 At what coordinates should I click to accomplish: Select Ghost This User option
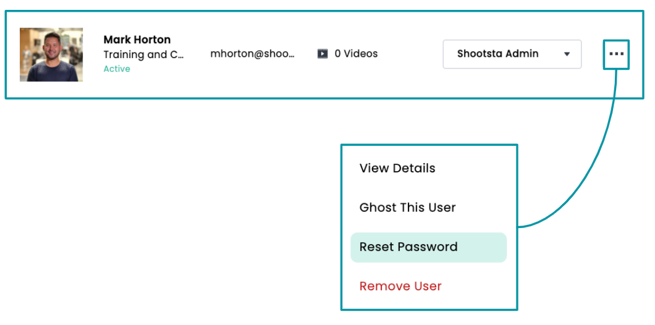click(407, 208)
